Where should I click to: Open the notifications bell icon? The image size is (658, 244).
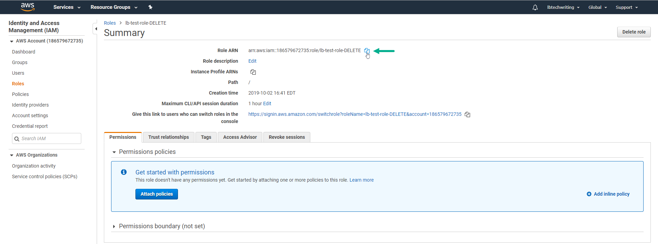[x=535, y=7]
